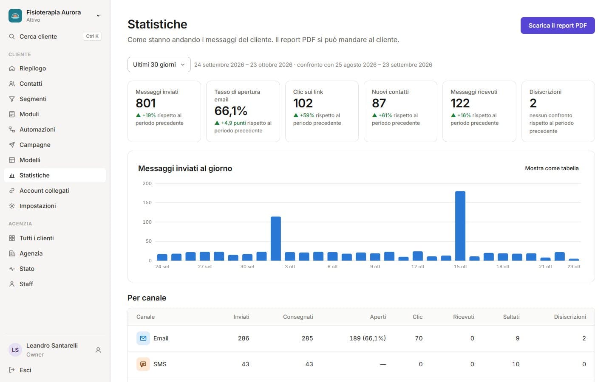Navigate to Segmenti page
The width and height of the screenshot is (612, 382).
55,99
